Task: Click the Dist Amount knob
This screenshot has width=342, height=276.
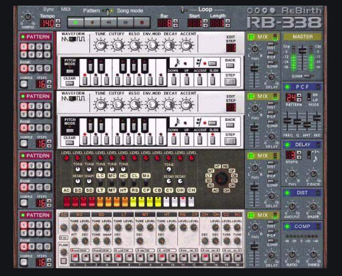Action: click(x=292, y=206)
